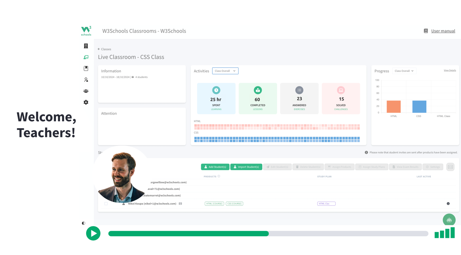Toggle the dark mode contrast icon
Image resolution: width=461 pixels, height=255 pixels.
click(x=84, y=223)
